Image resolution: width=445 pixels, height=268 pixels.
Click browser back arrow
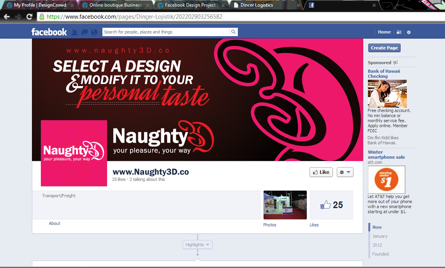point(7,17)
